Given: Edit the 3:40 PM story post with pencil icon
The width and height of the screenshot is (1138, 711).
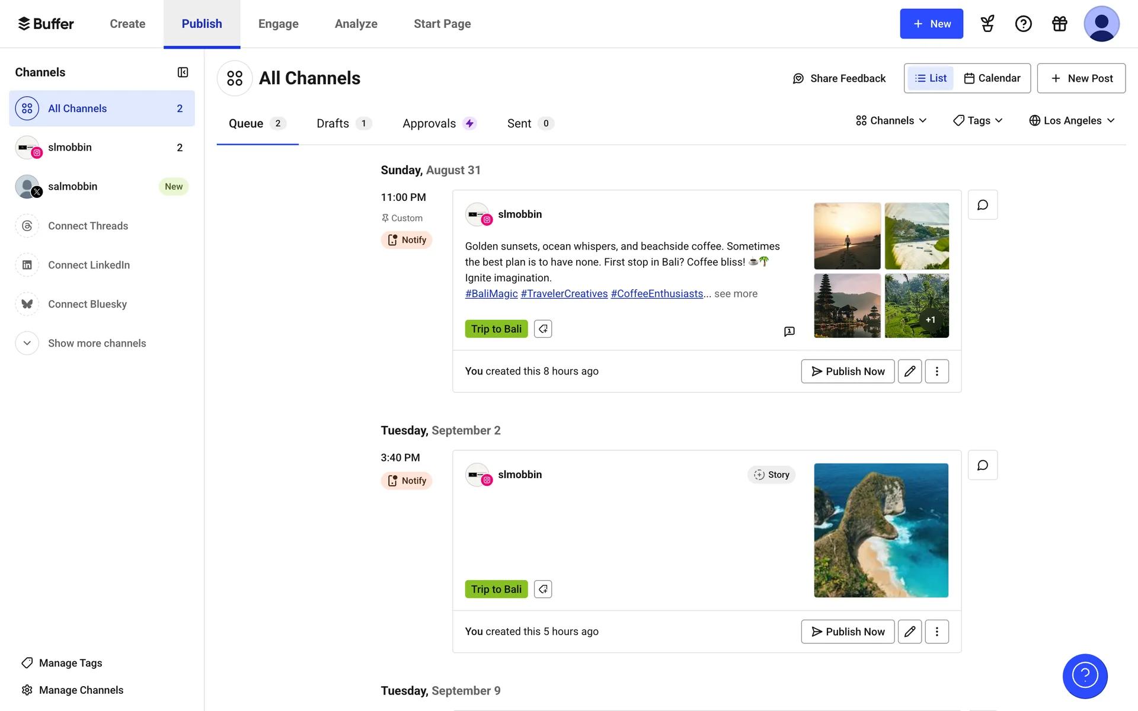Looking at the screenshot, I should (x=909, y=632).
